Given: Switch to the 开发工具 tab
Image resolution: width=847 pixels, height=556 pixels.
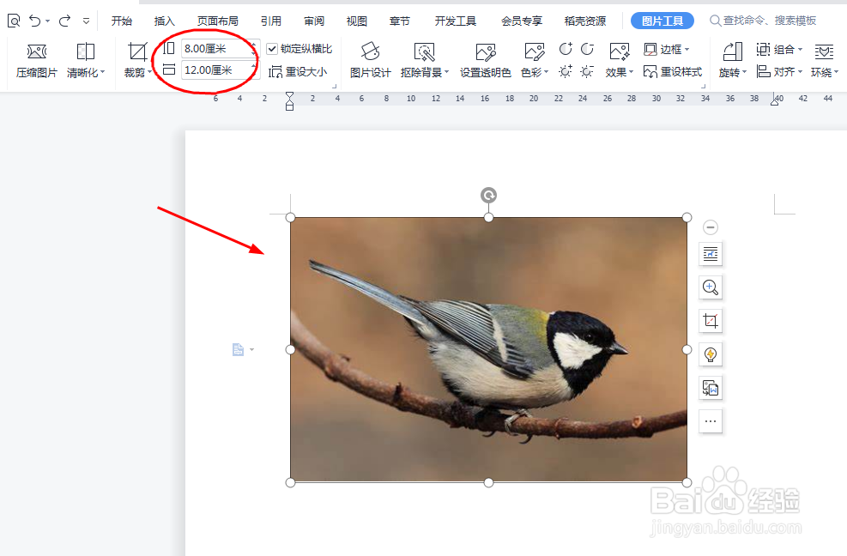Looking at the screenshot, I should (456, 21).
